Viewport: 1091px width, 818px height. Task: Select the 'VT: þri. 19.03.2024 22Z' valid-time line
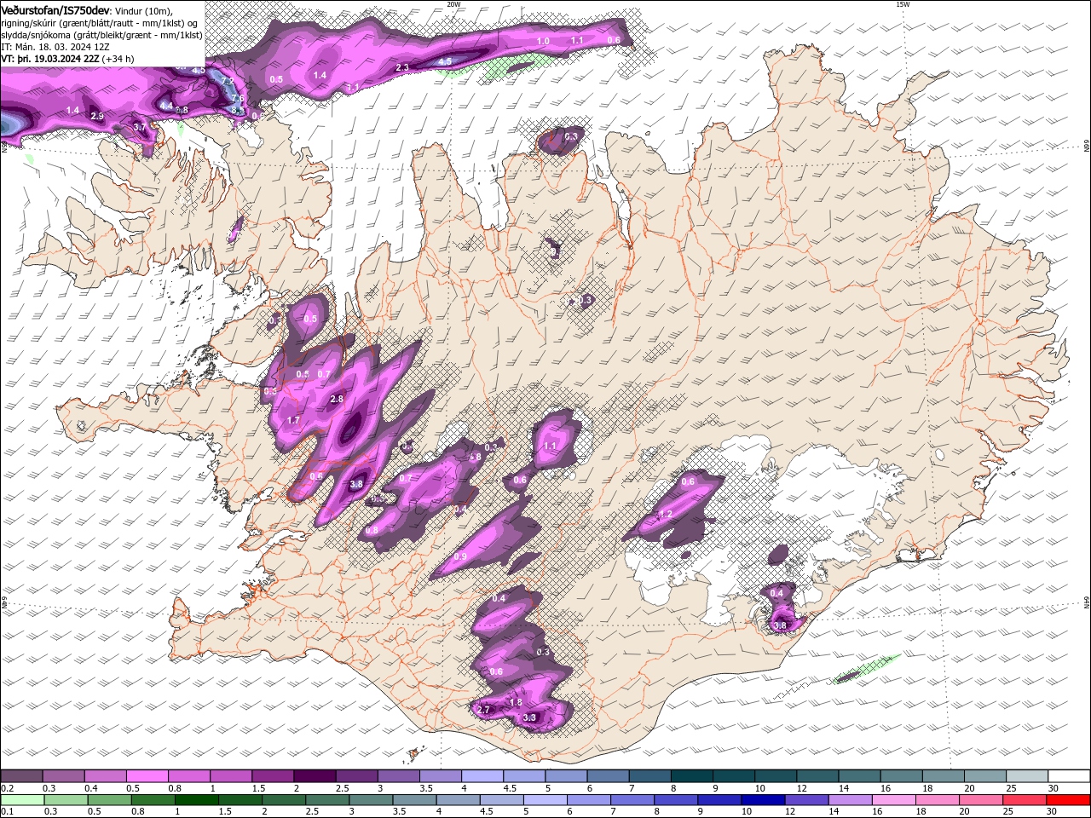(x=50, y=59)
